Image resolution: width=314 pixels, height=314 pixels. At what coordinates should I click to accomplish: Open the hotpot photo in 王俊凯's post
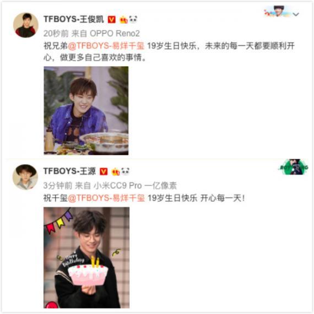[x=86, y=111]
